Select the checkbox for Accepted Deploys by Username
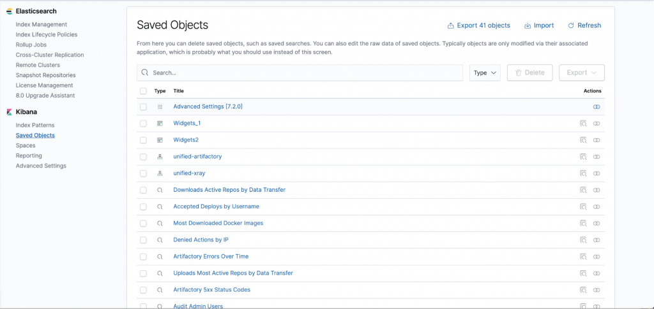This screenshot has width=654, height=309. 143,206
